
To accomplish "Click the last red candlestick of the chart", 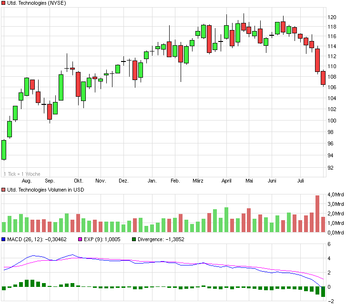I will (x=323, y=78).
